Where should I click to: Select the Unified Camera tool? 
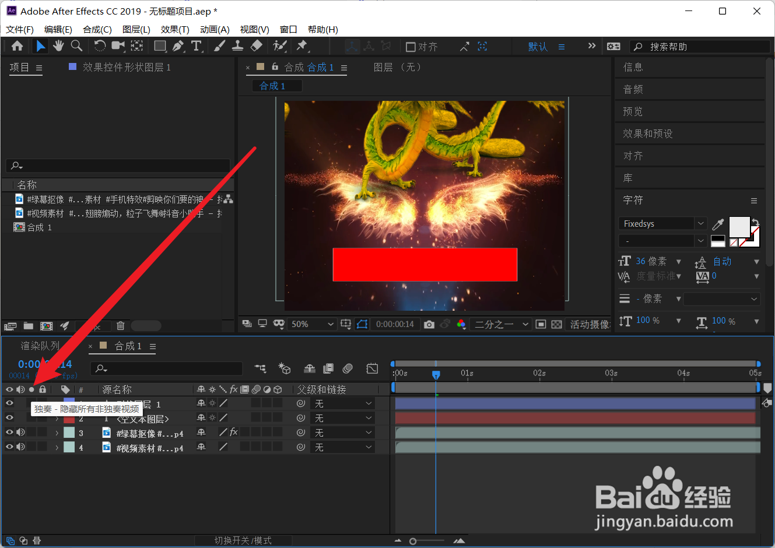click(x=118, y=46)
